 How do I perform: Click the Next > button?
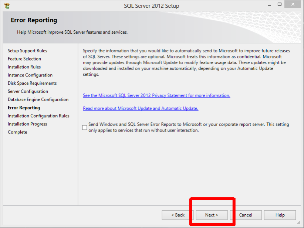(x=212, y=215)
